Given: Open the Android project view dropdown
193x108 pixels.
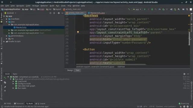Looking at the screenshot, I should pos(10,13).
